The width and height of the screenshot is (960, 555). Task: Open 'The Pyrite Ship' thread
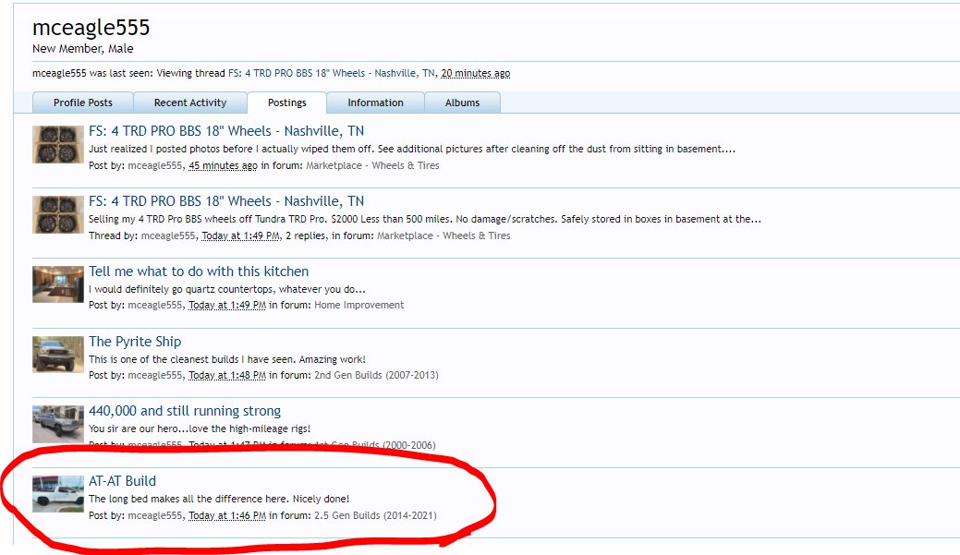(x=135, y=342)
